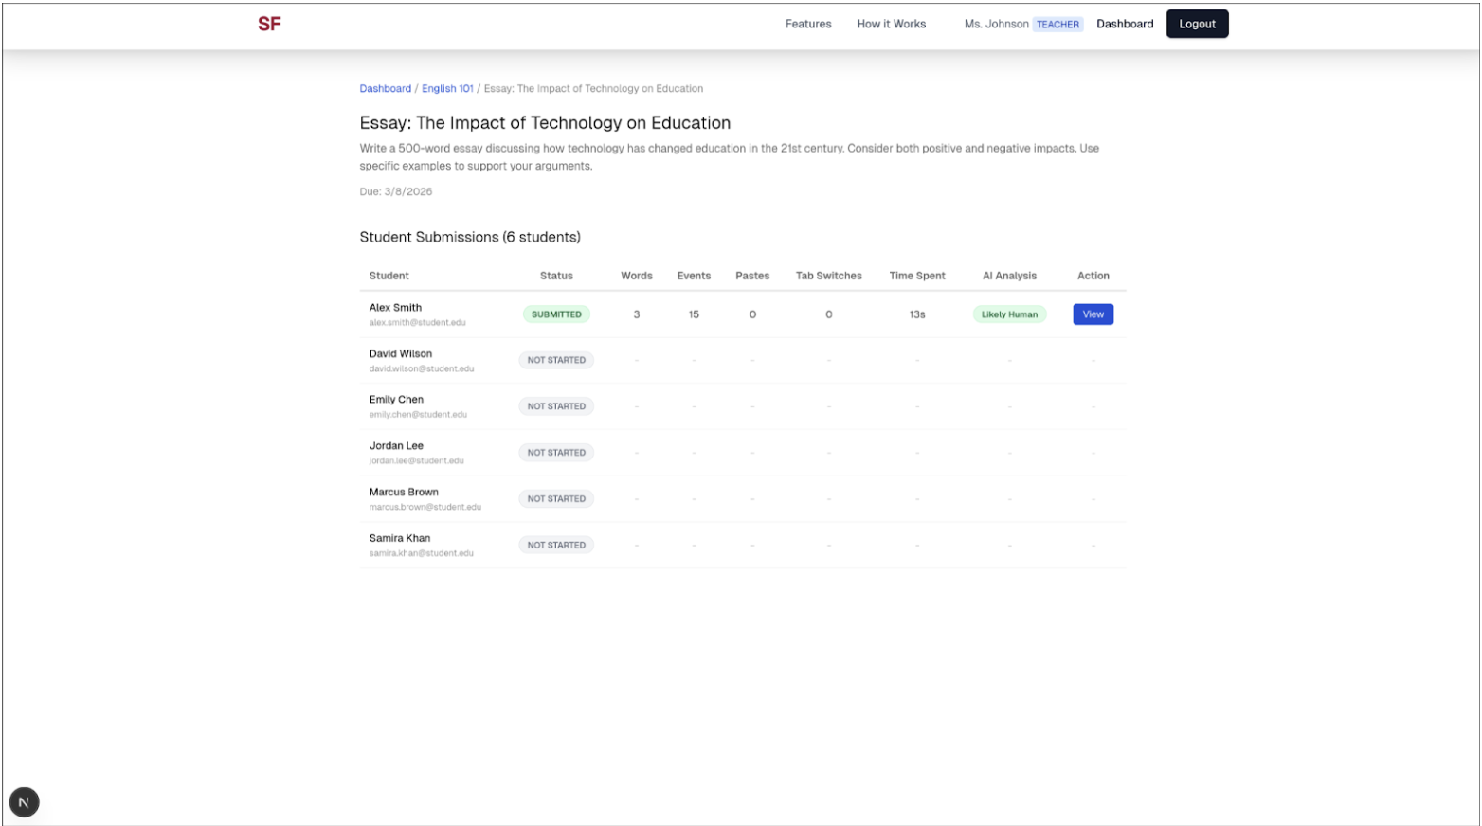Click the TEACHER role badge
The width and height of the screenshot is (1482, 826).
point(1057,25)
